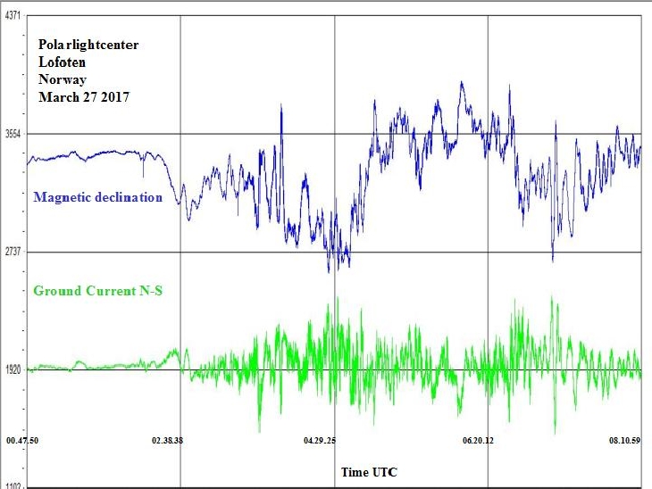Click the "Magnetic declination" blue label

coord(97,197)
